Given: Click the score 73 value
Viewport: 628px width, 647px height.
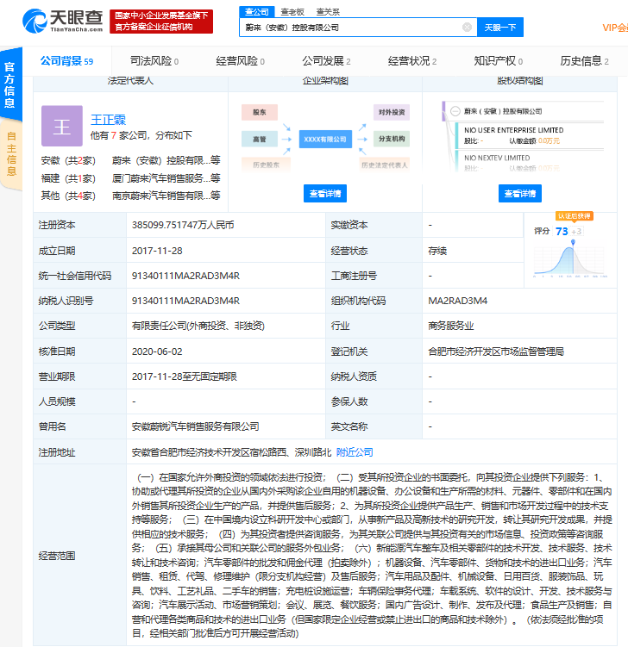Looking at the screenshot, I should [x=562, y=232].
